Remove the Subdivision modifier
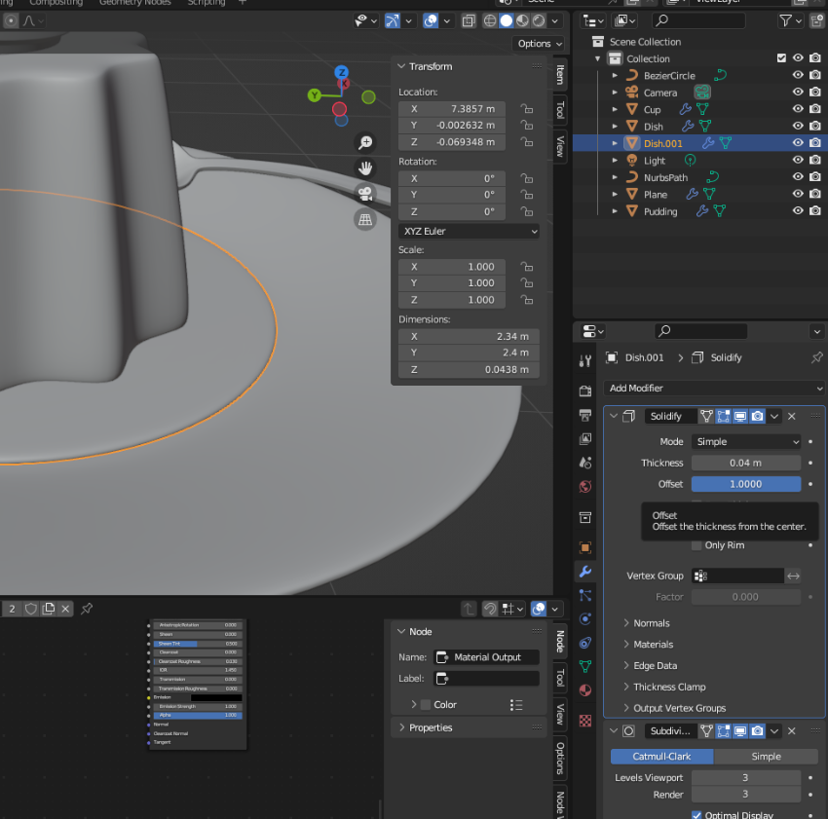Image resolution: width=828 pixels, height=819 pixels. click(792, 730)
